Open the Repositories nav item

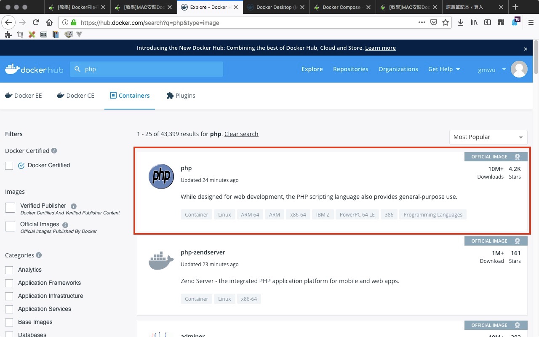(350, 69)
